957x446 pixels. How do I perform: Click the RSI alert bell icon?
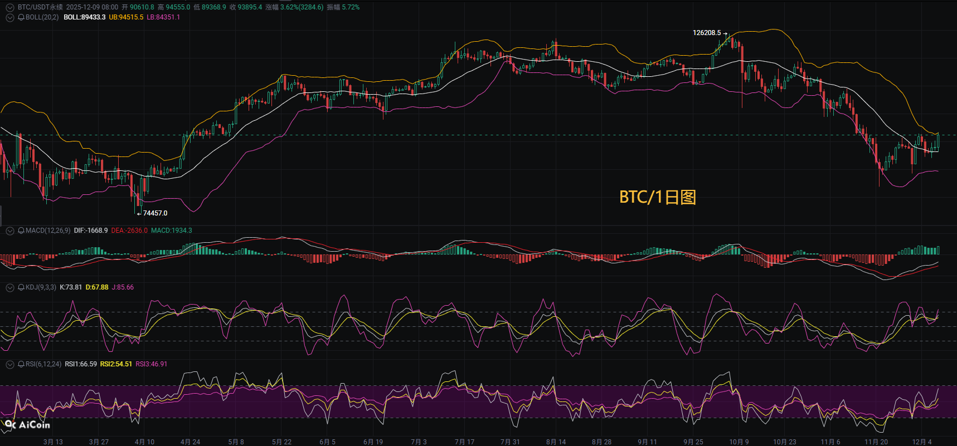21,364
